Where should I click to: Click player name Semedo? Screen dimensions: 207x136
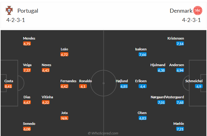pos(29,124)
